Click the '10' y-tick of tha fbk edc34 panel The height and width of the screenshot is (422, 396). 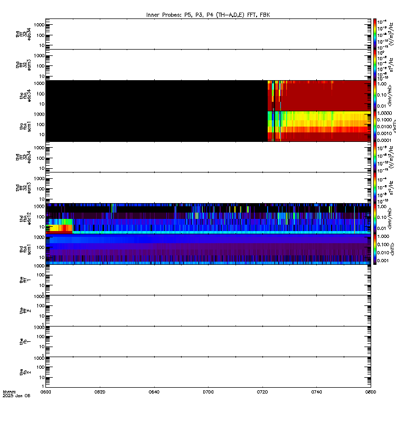[42, 104]
